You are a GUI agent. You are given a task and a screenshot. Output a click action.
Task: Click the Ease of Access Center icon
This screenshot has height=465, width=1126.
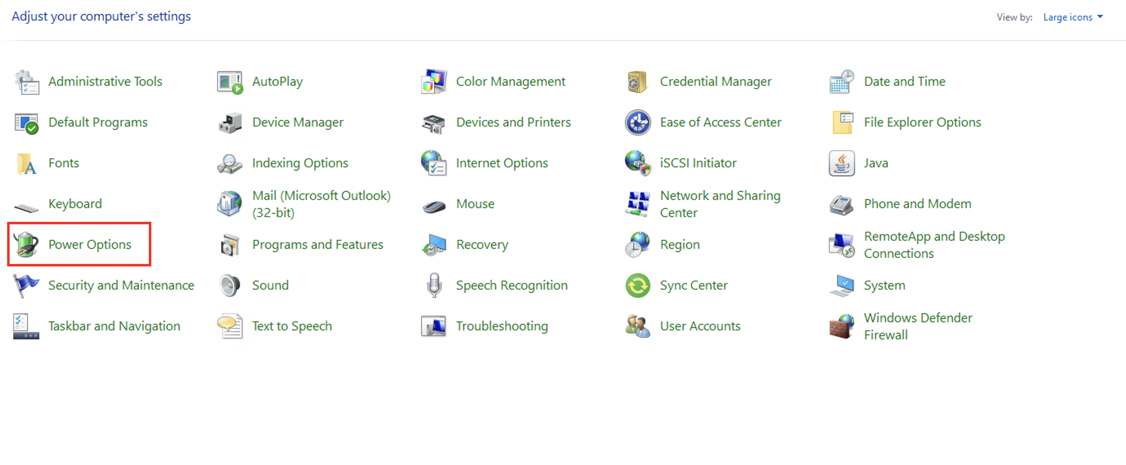[x=638, y=122]
